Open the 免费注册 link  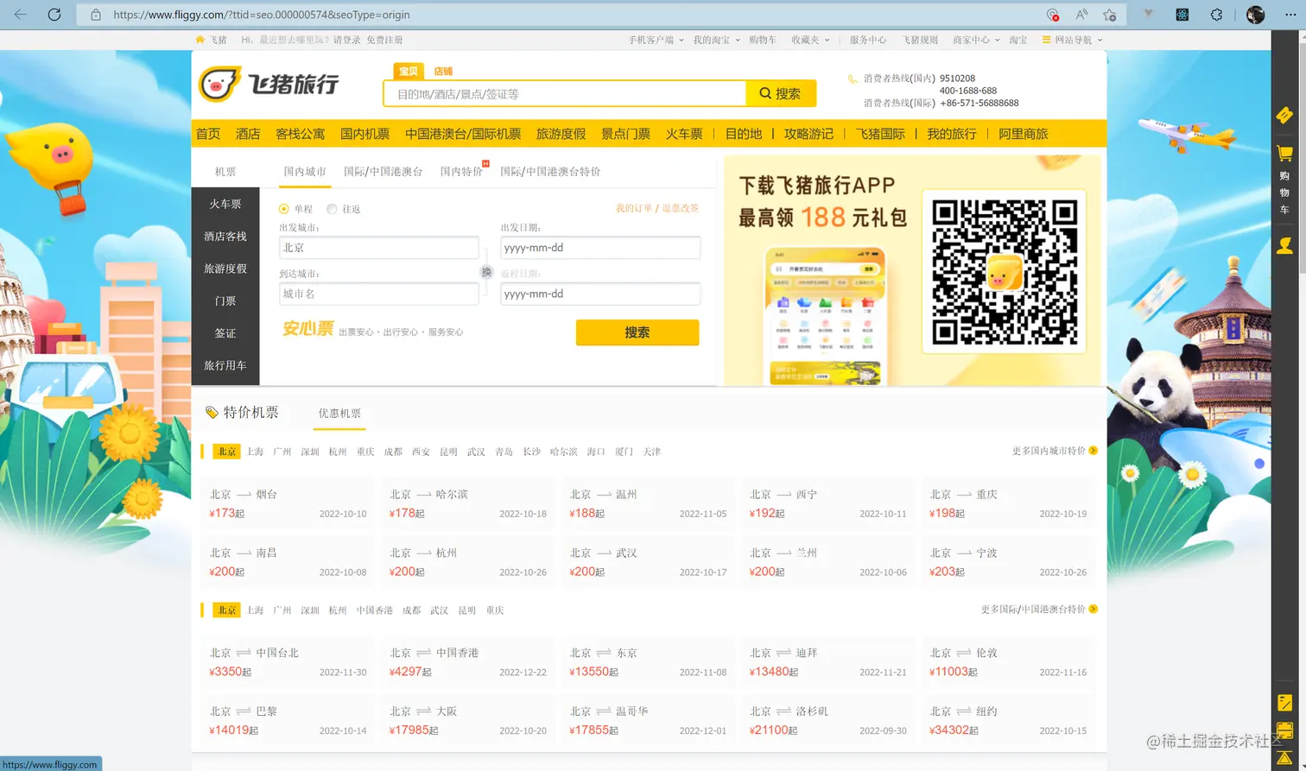(x=384, y=40)
